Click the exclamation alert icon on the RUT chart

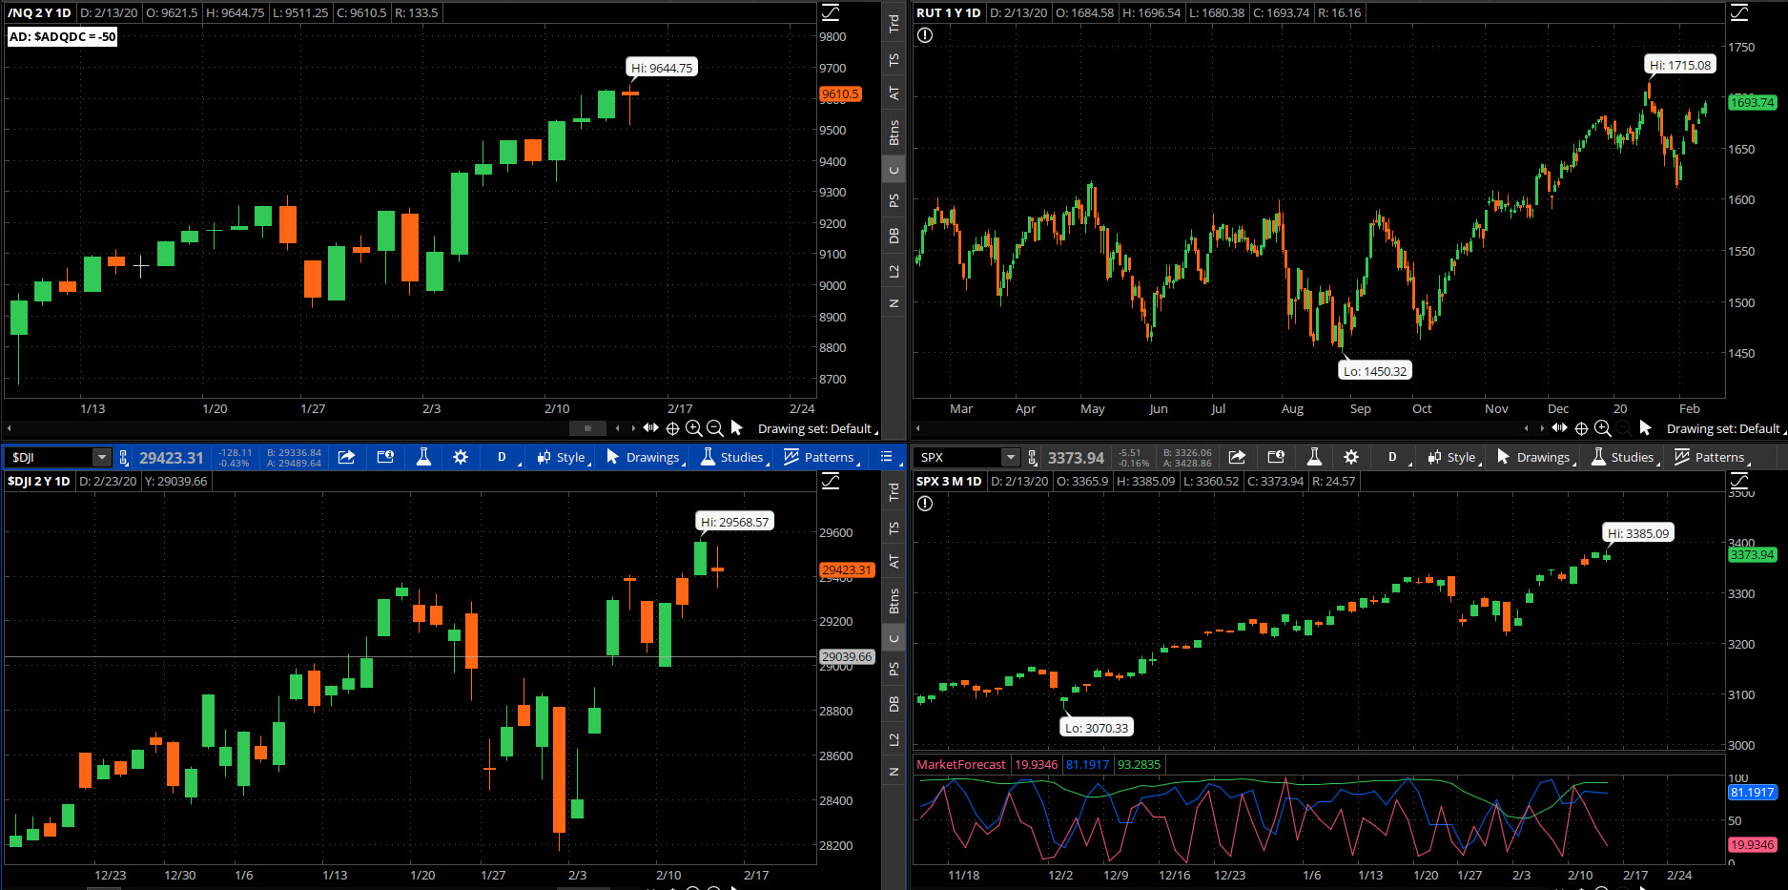(925, 35)
